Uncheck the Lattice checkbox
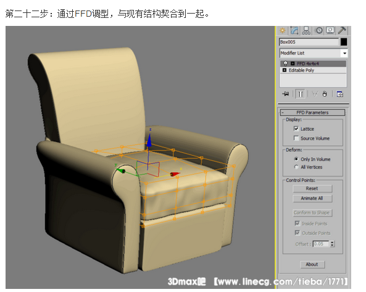The width and height of the screenshot is (366, 292). (x=296, y=128)
